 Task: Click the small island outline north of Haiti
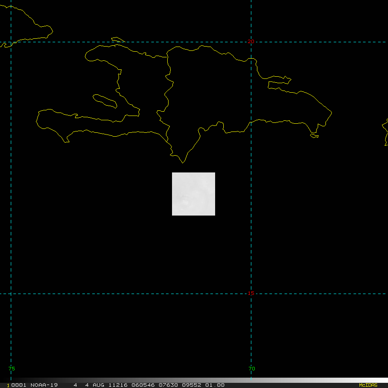pos(118,40)
